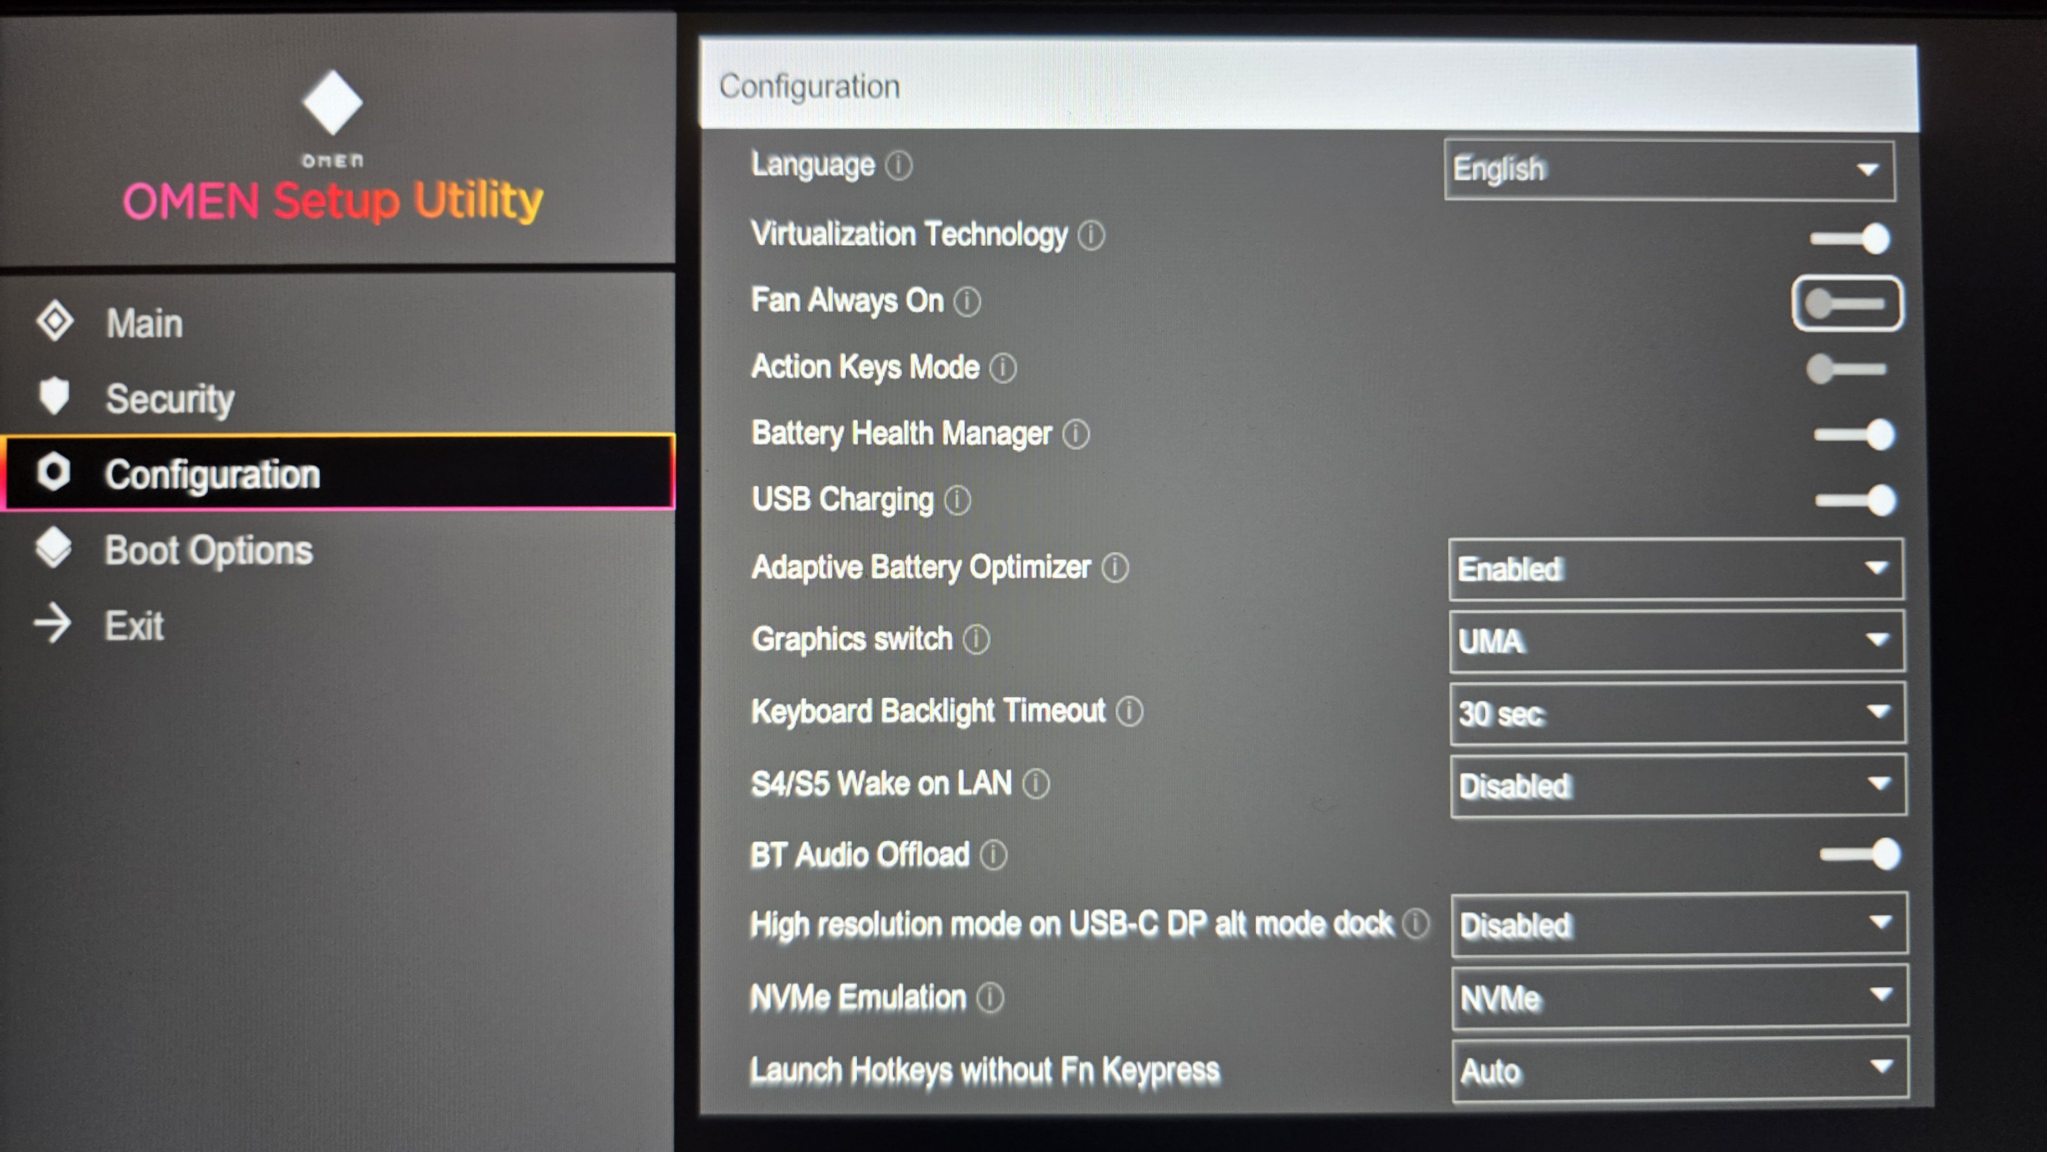
Task: Click info icon beside Virtualization Technology
Action: point(1091,235)
